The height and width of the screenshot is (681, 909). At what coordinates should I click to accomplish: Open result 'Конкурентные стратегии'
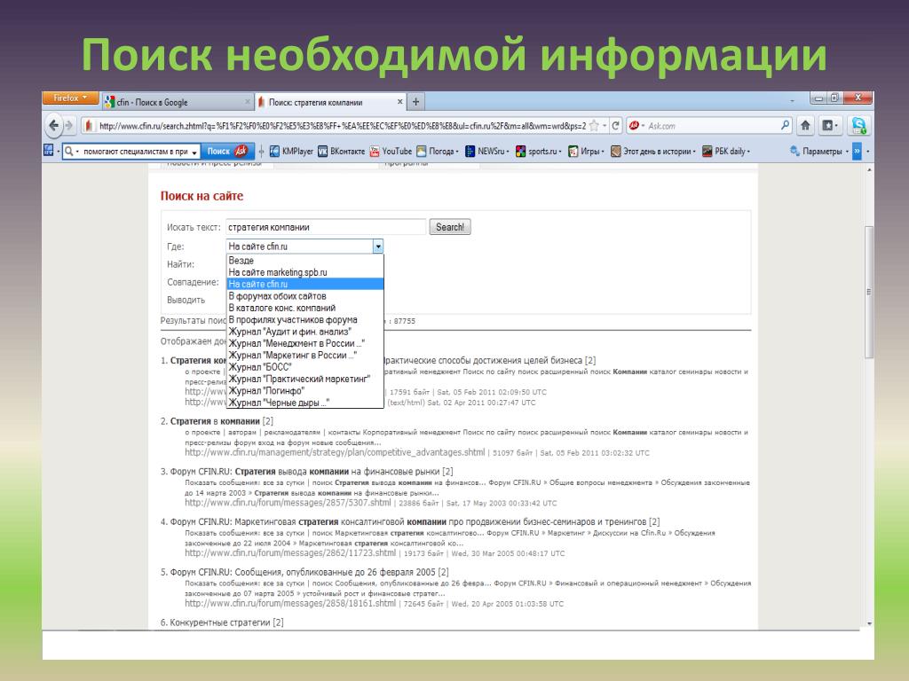[x=220, y=622]
